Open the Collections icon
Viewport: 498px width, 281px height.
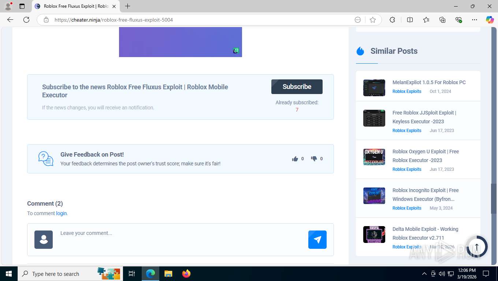click(x=442, y=20)
